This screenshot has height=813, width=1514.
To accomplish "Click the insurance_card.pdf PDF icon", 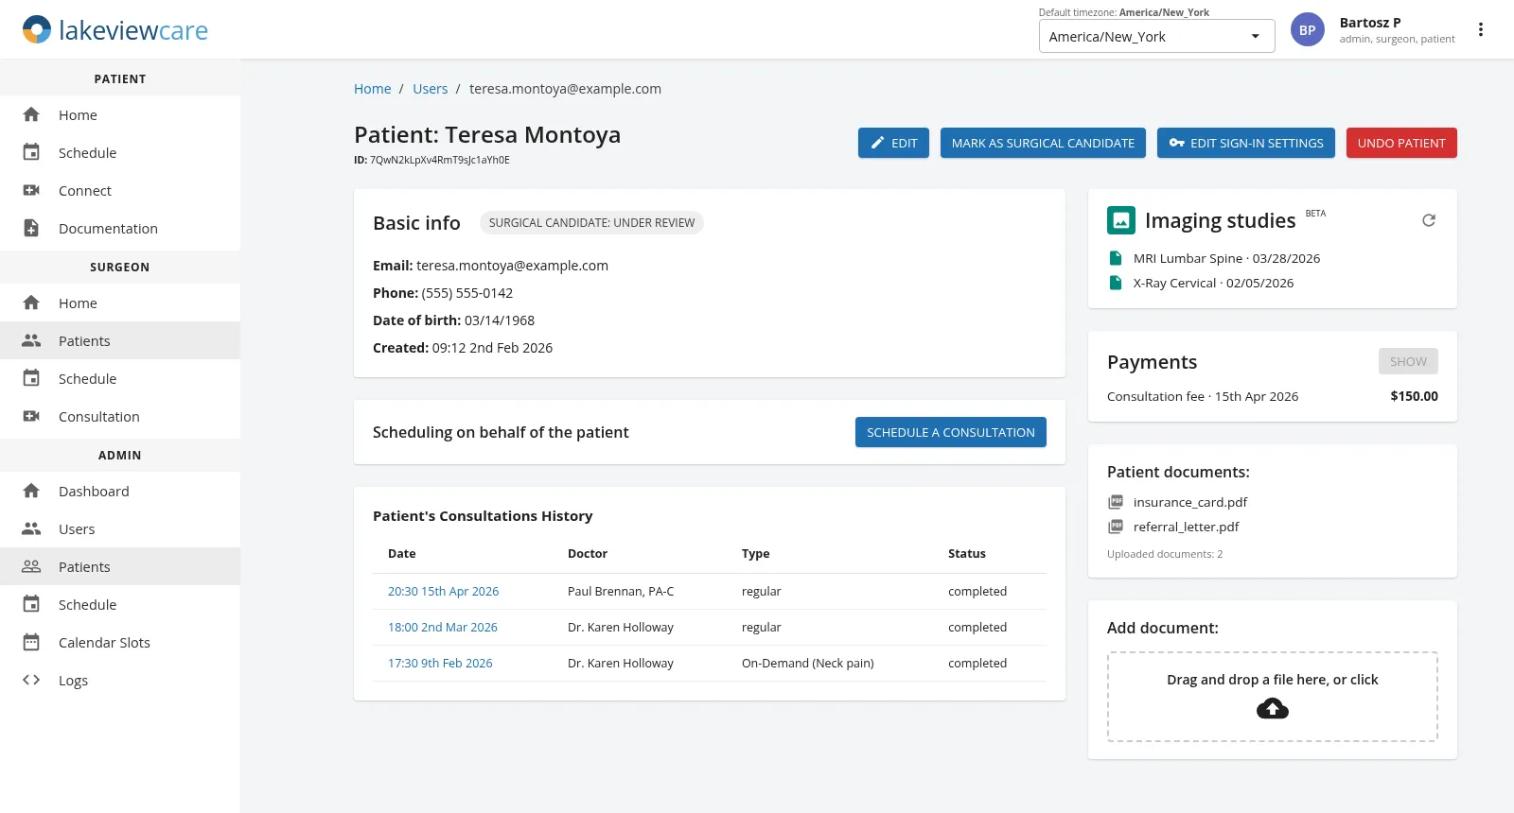I will [1116, 502].
